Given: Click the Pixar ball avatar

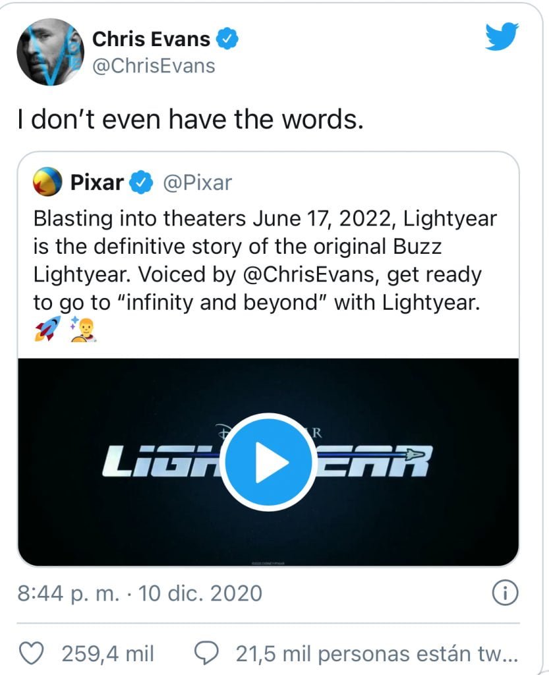Looking at the screenshot, I should 49,182.
